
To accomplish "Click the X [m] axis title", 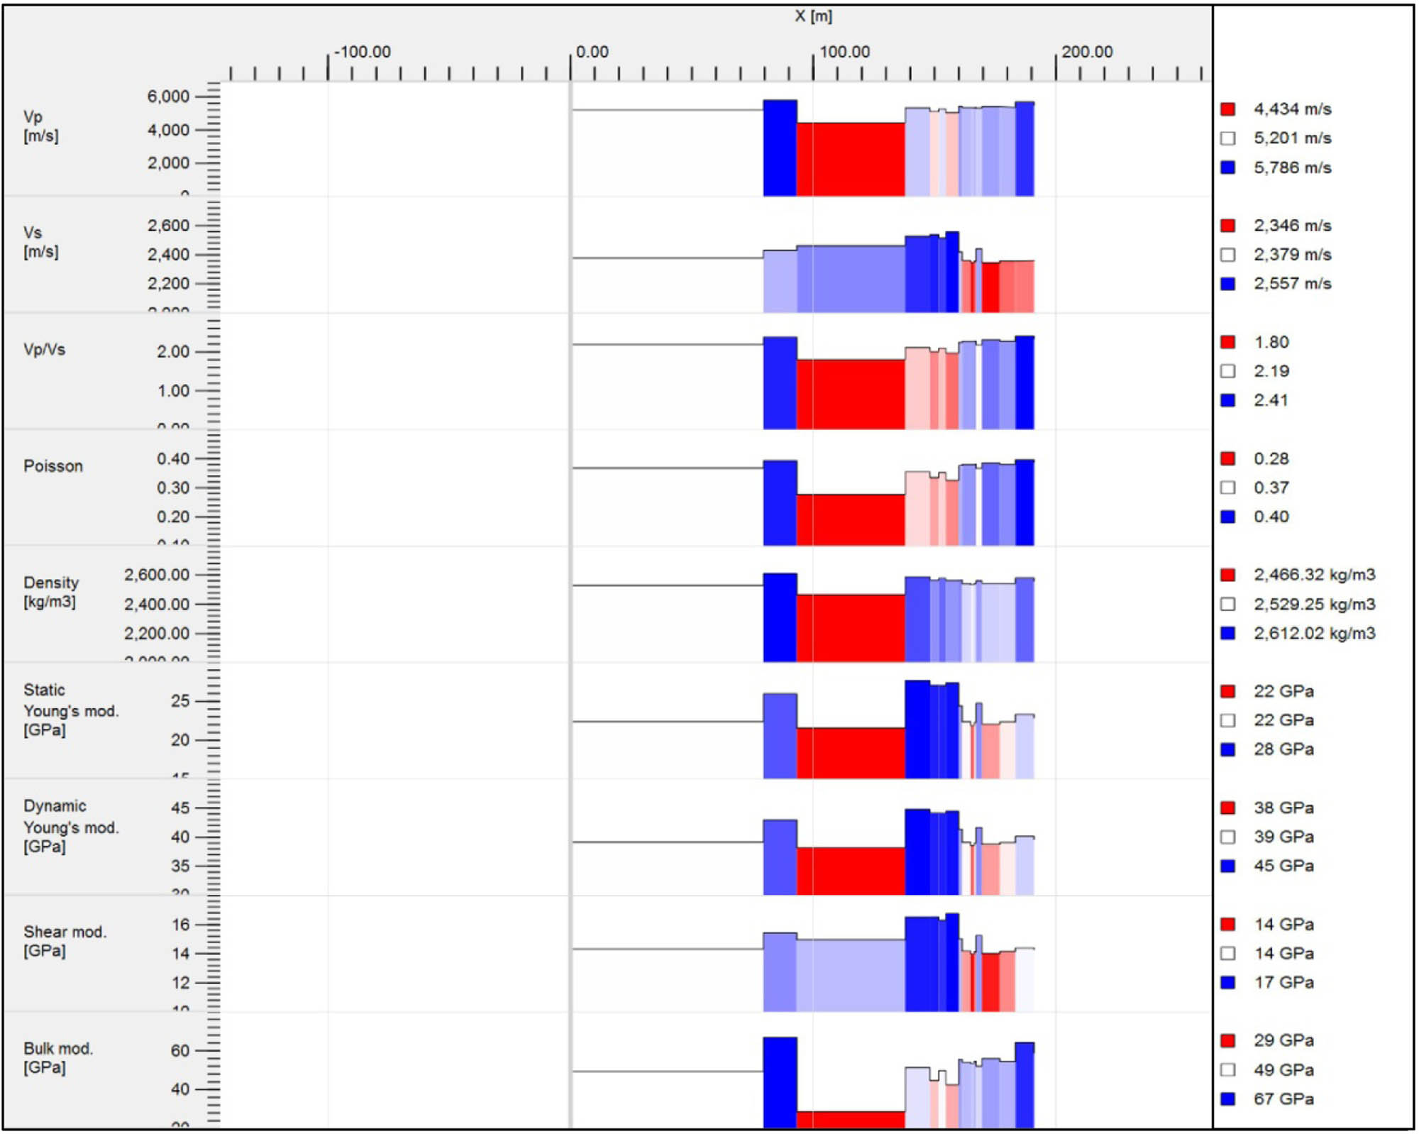I will click(813, 16).
